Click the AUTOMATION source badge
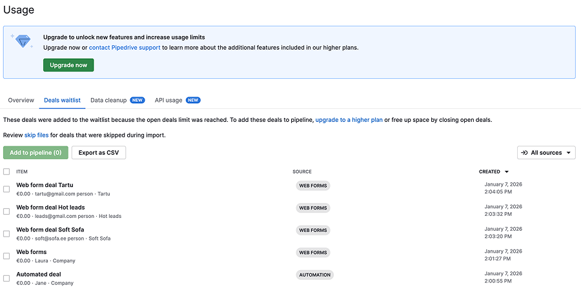Screen dimensions: 581x292 point(315,275)
